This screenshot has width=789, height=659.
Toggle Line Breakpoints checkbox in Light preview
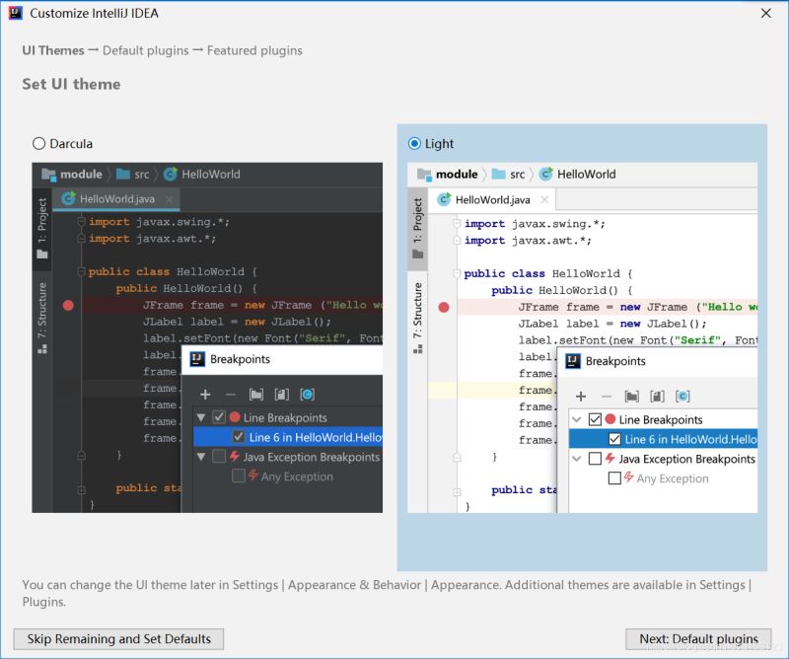coord(595,419)
